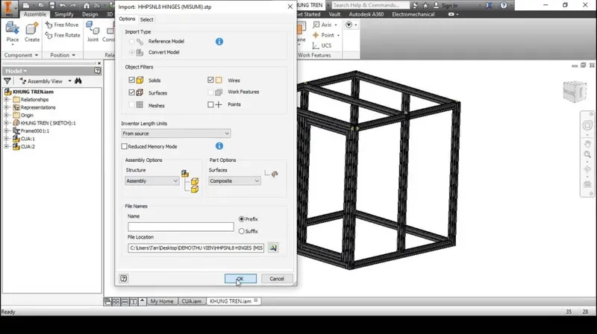Click the Pan hand icon in navigation bar
Screen dimensions: 597x334
coord(587,144)
